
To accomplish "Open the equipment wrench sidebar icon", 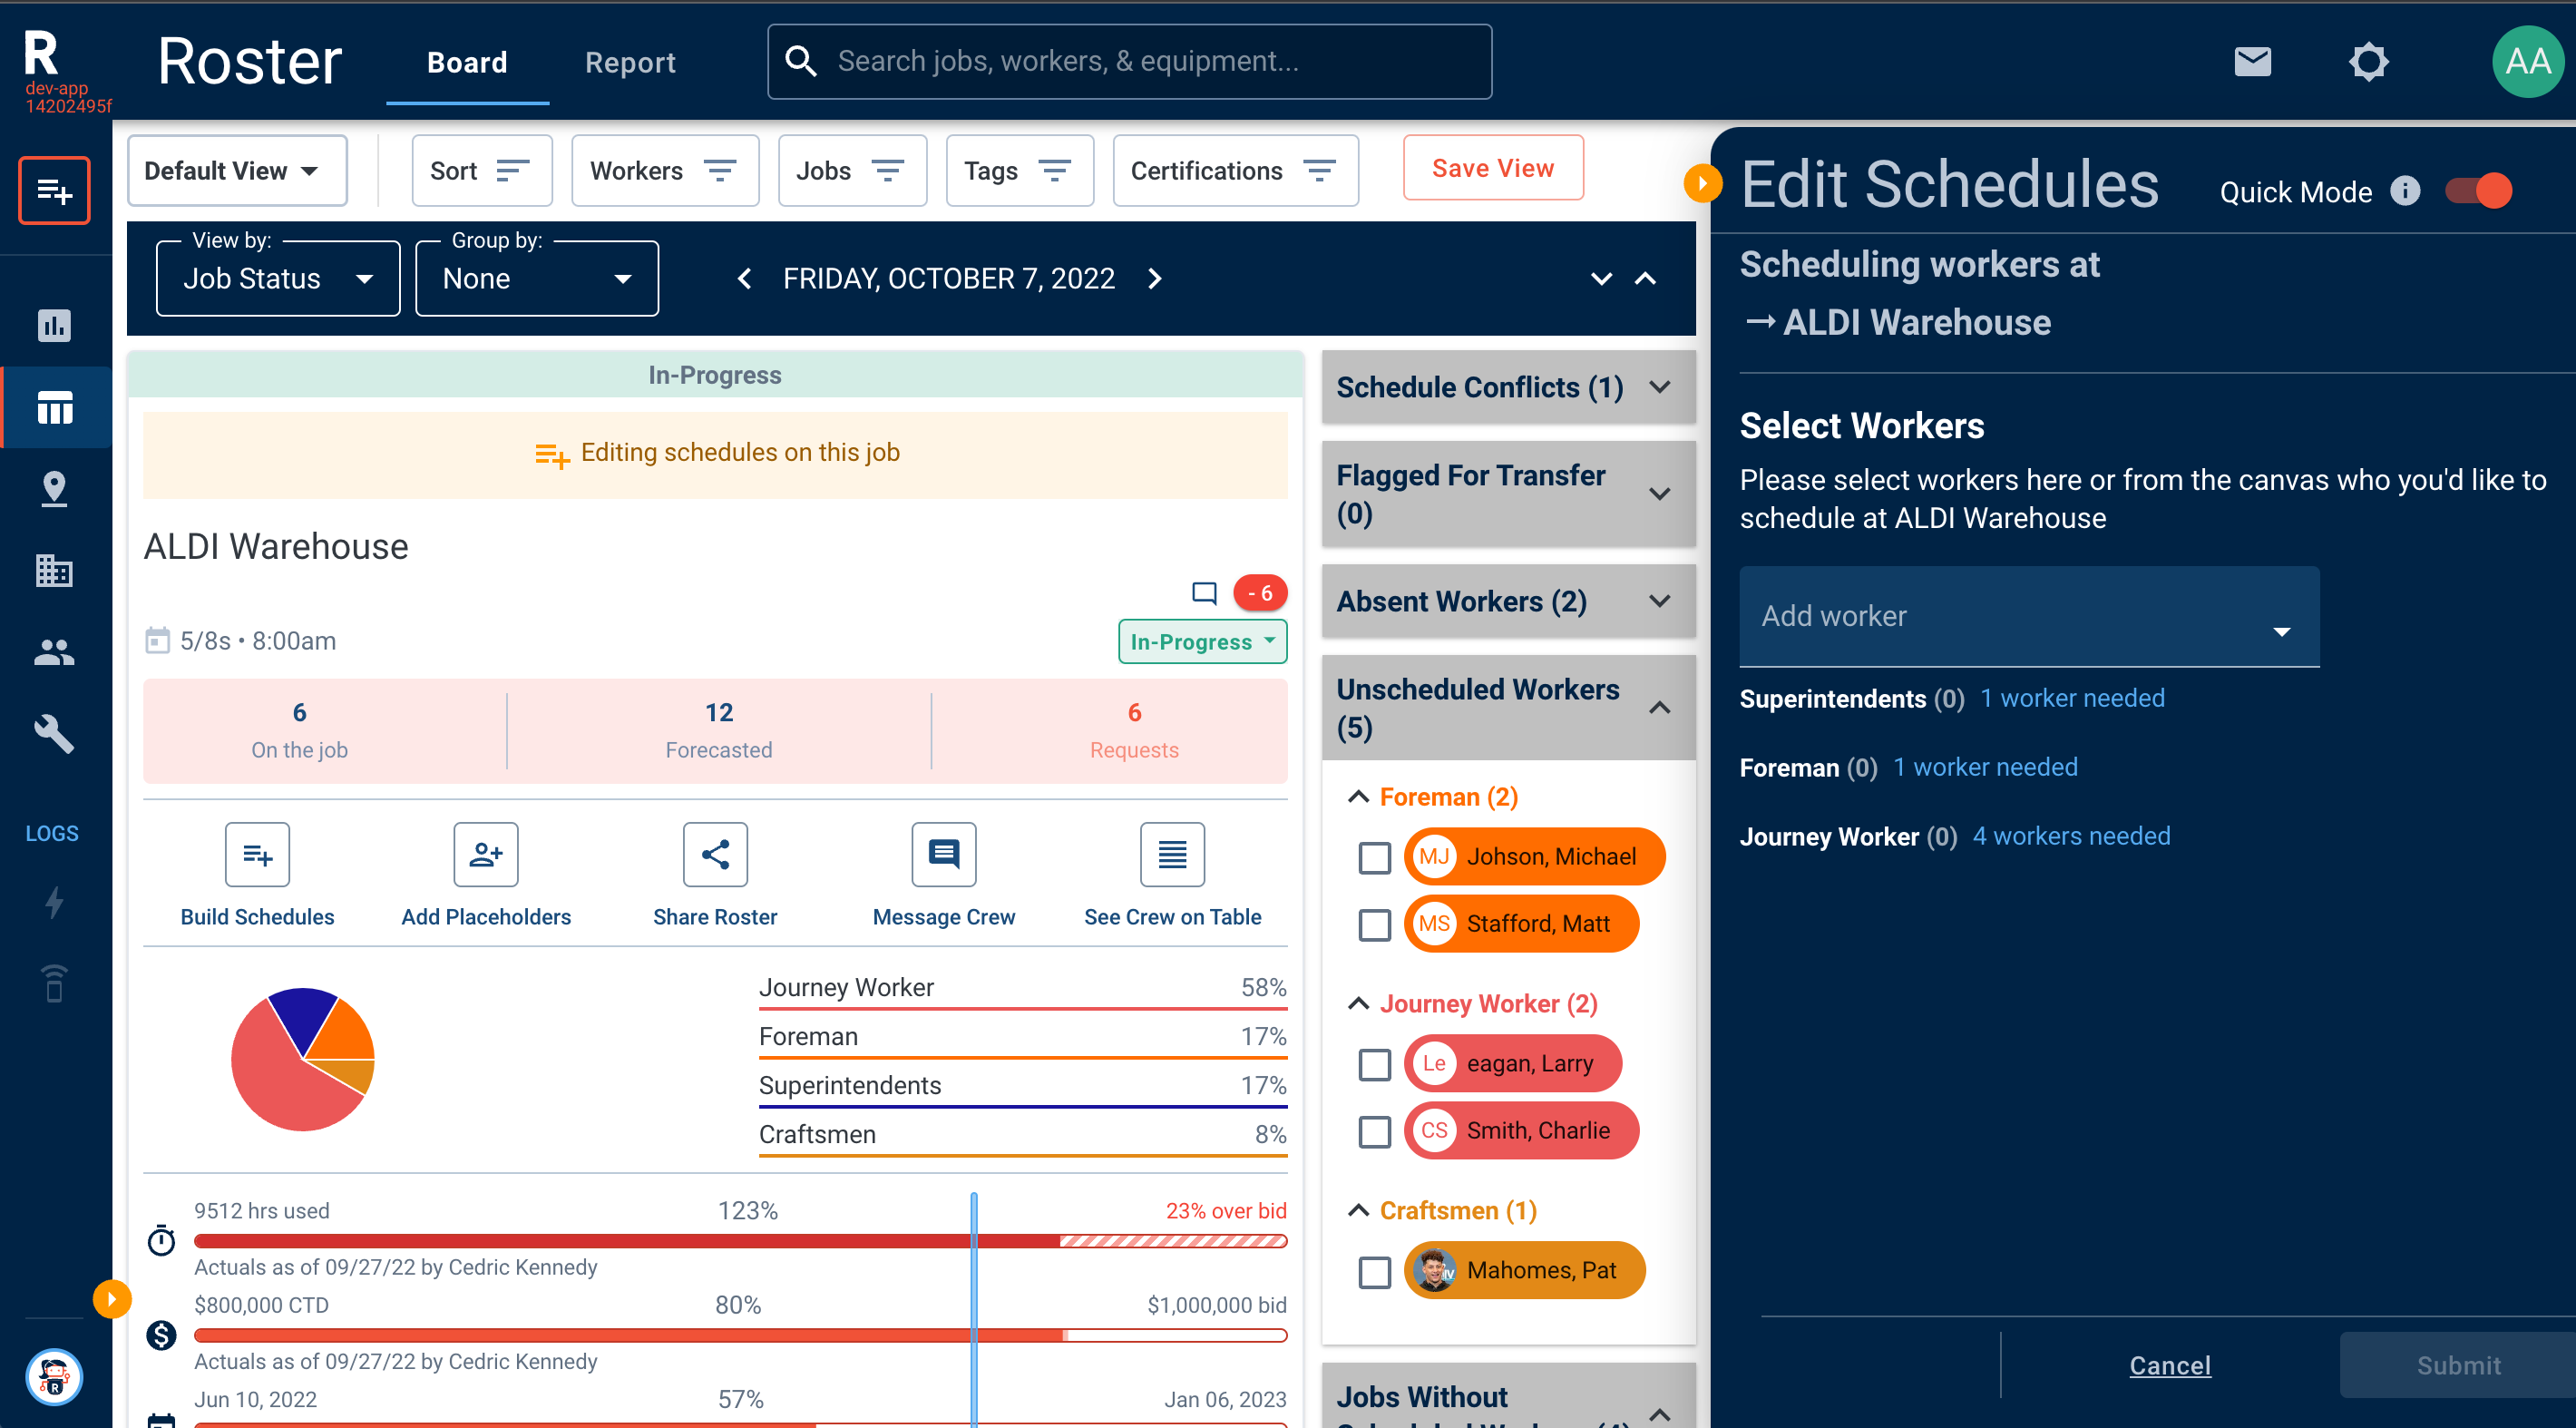I will 54,735.
